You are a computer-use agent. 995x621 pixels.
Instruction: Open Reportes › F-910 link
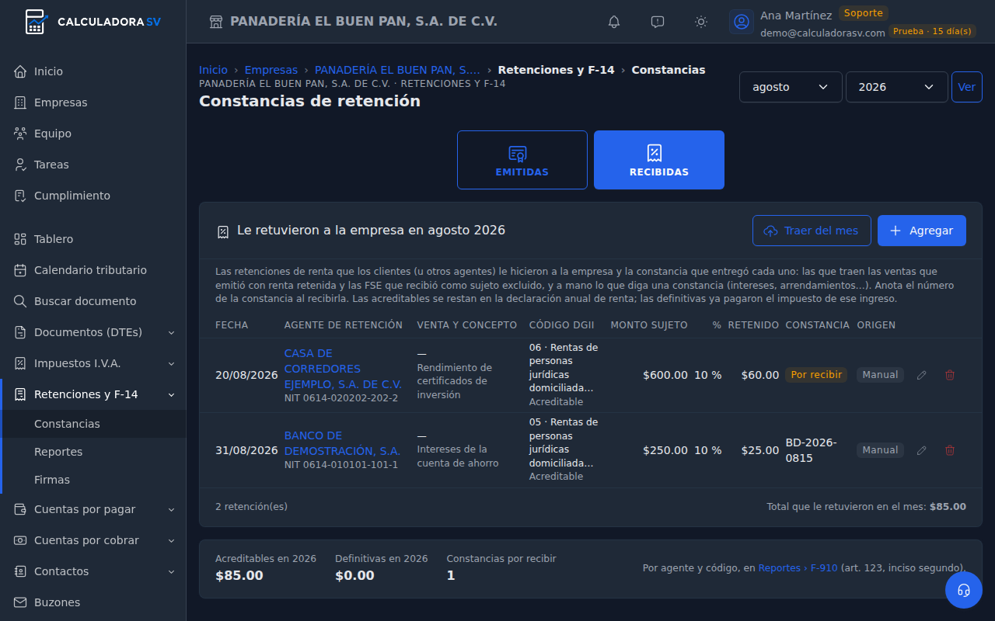[x=798, y=568]
